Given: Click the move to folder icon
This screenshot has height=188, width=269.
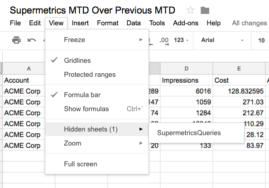Looking at the screenshot, I should pos(205,10).
